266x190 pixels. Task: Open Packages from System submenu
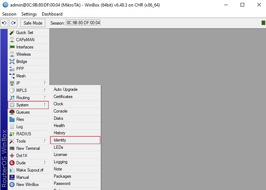(75, 176)
